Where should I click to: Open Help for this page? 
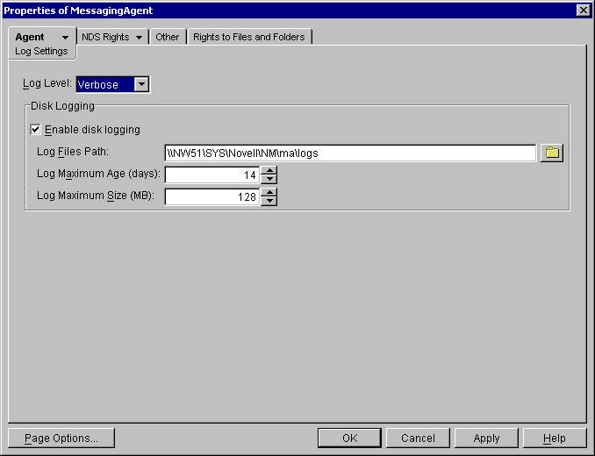pos(555,438)
